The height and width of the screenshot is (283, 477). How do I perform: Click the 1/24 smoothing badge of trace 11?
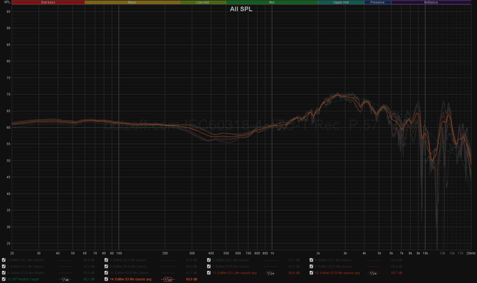pyautogui.click(x=270, y=273)
